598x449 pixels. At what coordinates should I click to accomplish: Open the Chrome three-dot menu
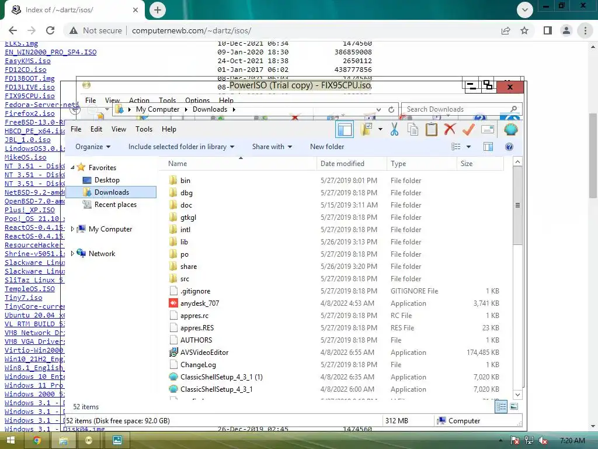click(x=585, y=30)
